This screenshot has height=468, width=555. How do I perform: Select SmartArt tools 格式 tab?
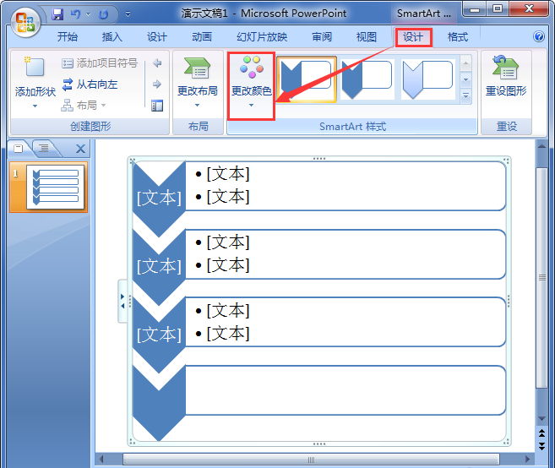pos(458,37)
